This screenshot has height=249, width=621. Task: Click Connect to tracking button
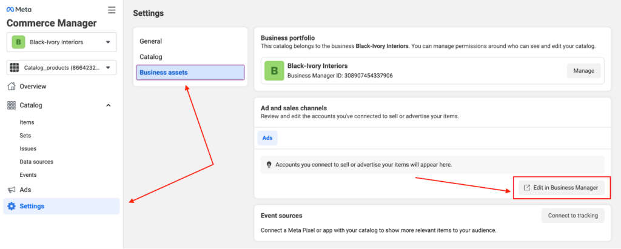(x=572, y=215)
